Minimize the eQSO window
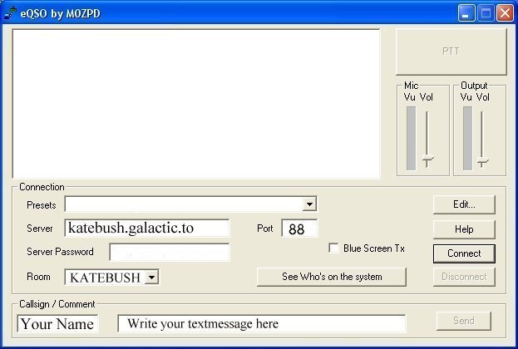 click(x=467, y=12)
